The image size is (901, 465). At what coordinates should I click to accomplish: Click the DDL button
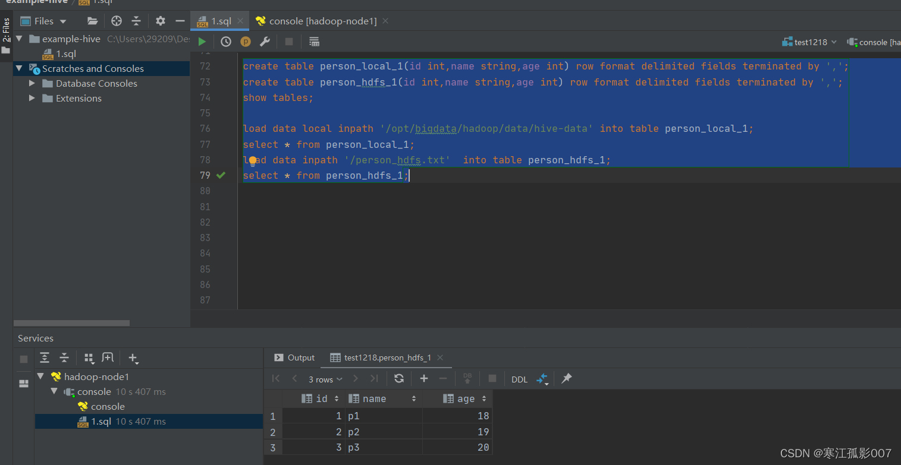(x=519, y=379)
